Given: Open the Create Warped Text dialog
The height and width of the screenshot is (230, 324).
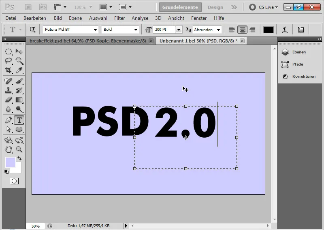Looking at the screenshot, I should [285, 30].
